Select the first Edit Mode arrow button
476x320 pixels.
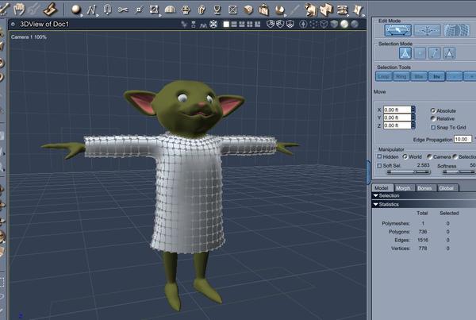[398, 30]
